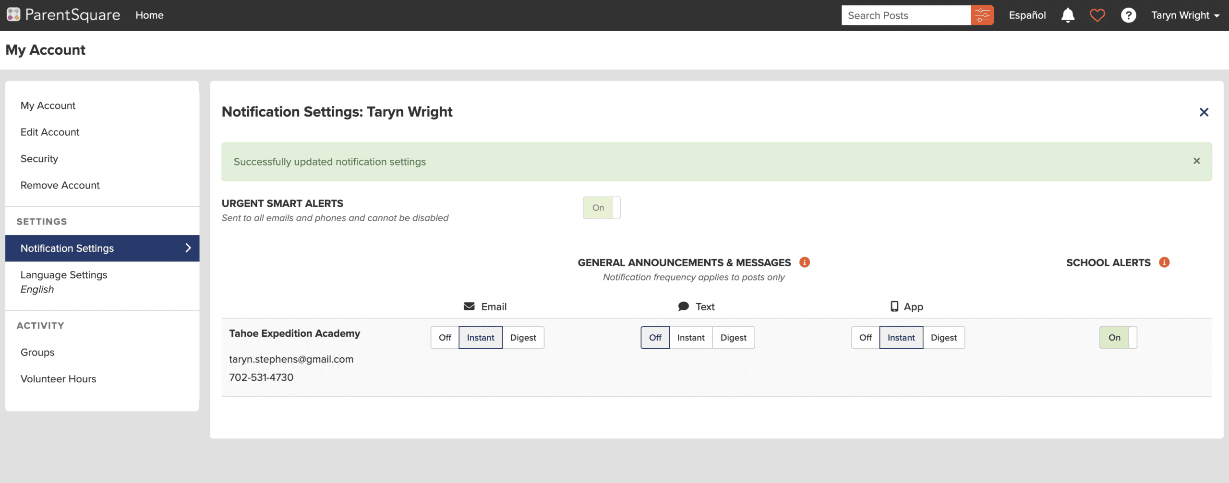This screenshot has width=1229, height=483.
Task: Dismiss the success message banner
Action: pos(1197,161)
